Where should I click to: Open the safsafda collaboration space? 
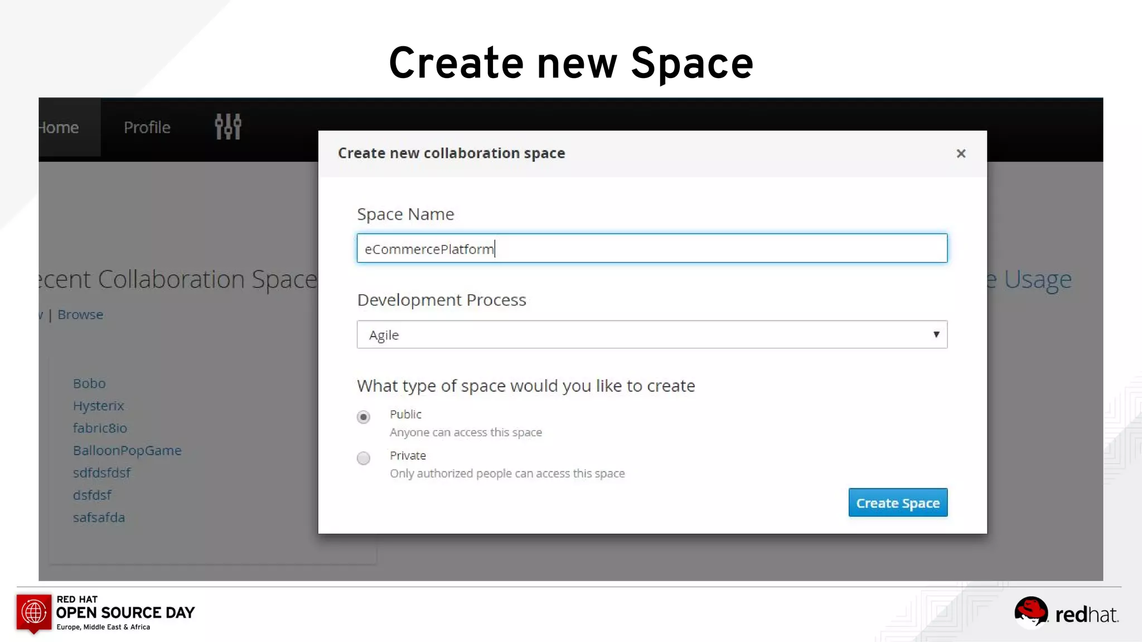99,517
